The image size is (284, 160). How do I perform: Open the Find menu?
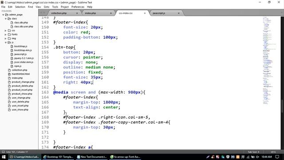click(x=31, y=7)
